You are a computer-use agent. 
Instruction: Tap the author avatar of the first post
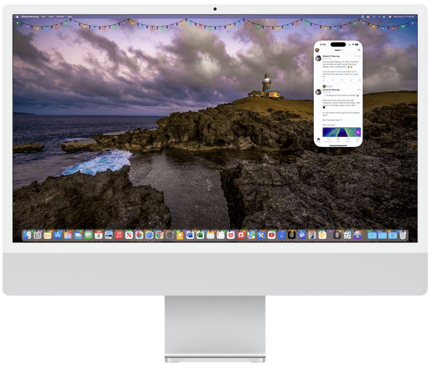point(318,58)
